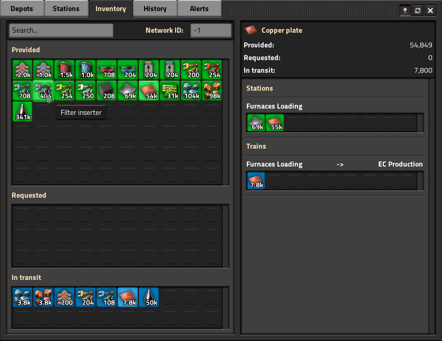The height and width of the screenshot is (341, 442).
Task: Click Furnaces Loading origin in Trains row
Action: 274,164
